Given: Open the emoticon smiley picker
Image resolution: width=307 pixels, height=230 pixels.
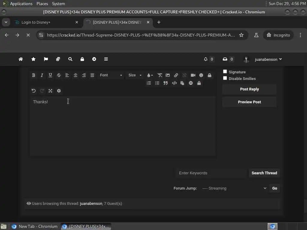Looking at the screenshot, I should 201,75.
